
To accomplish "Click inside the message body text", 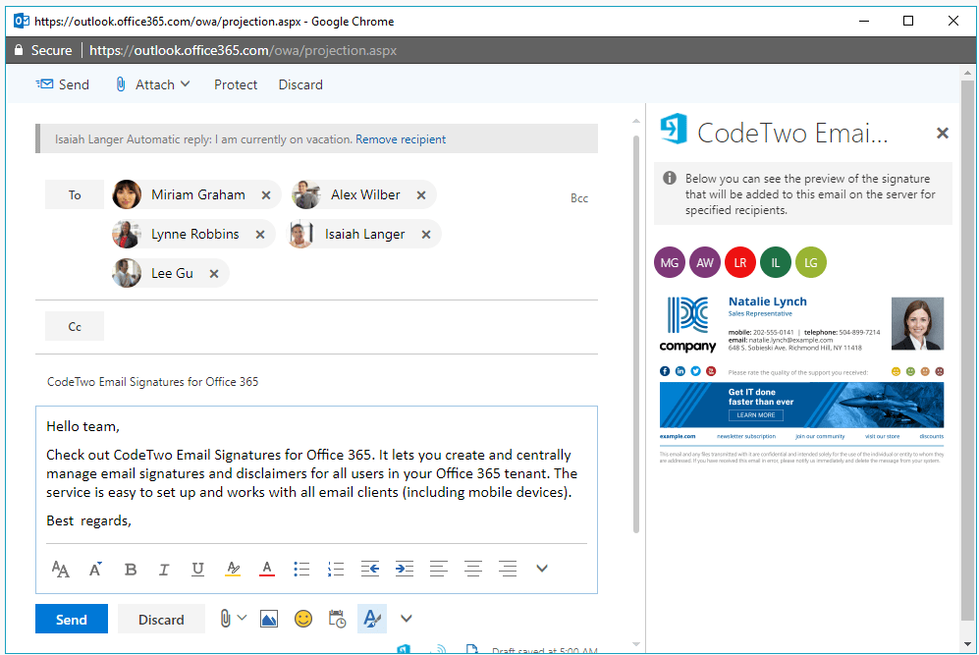I will pyautogui.click(x=309, y=473).
